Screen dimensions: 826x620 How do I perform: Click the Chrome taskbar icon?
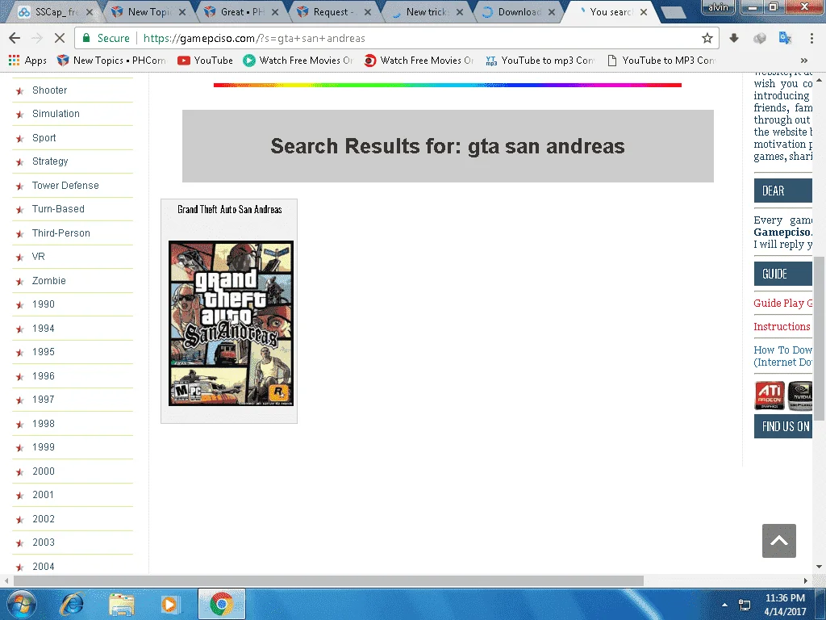(x=222, y=604)
